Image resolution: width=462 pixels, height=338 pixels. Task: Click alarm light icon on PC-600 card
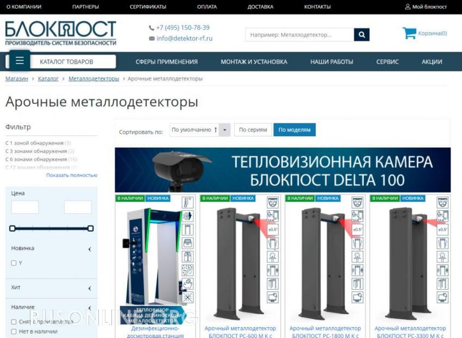[x=272, y=256]
